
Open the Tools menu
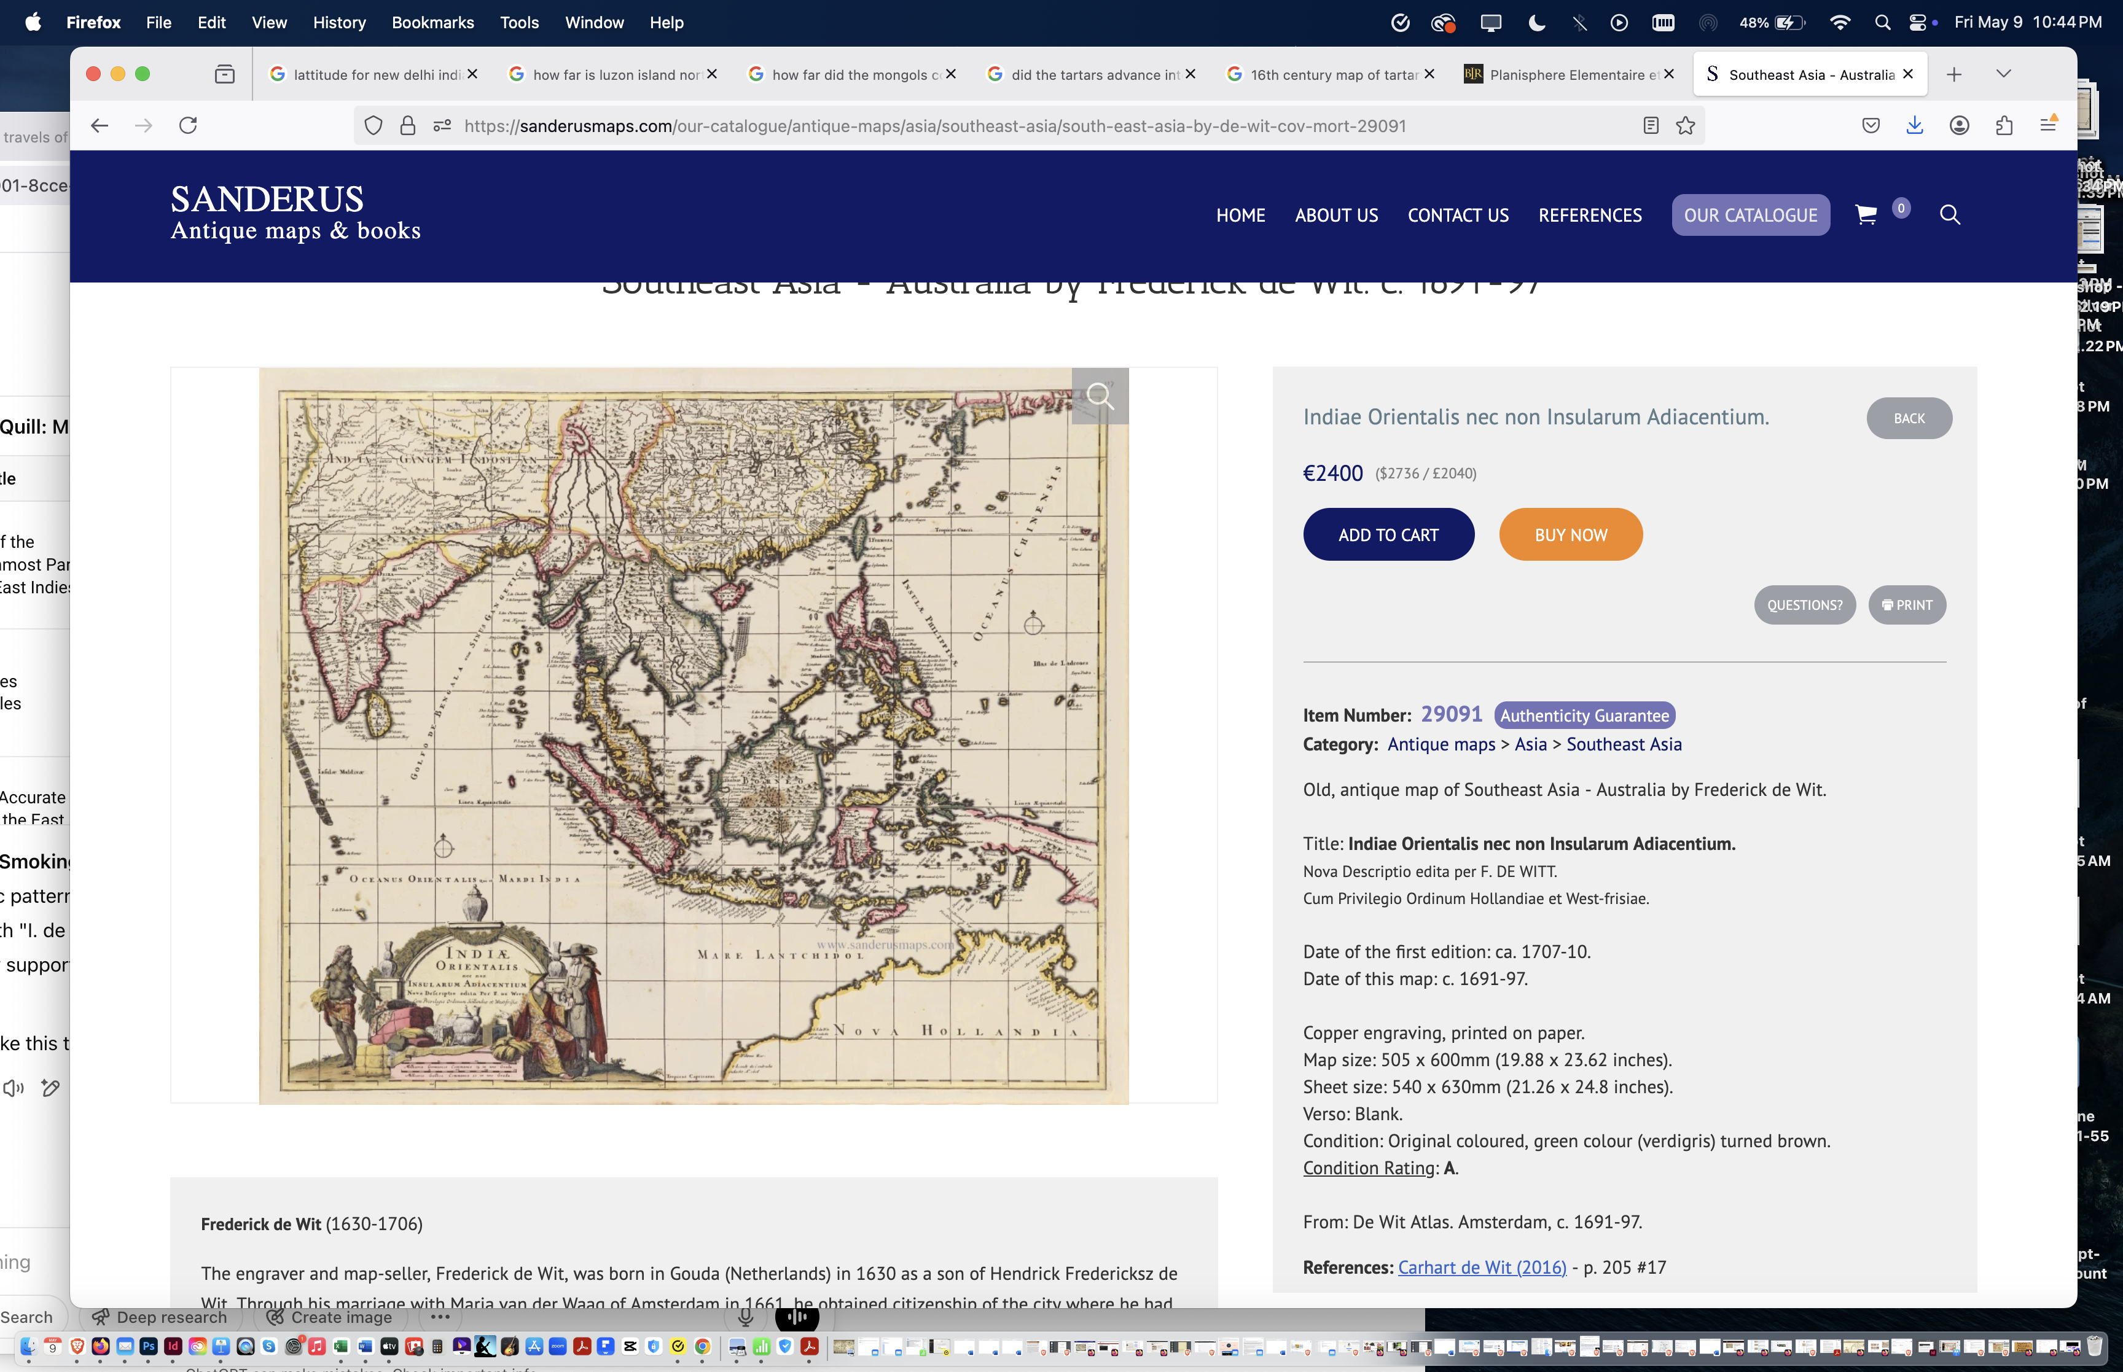click(x=518, y=22)
